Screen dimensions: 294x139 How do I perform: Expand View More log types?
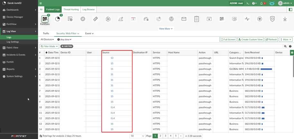point(166,29)
